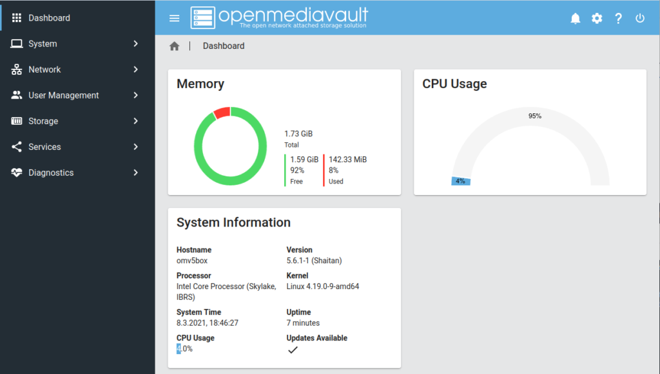Select Dashboard in the sidebar
The height and width of the screenshot is (374, 660).
coord(49,18)
